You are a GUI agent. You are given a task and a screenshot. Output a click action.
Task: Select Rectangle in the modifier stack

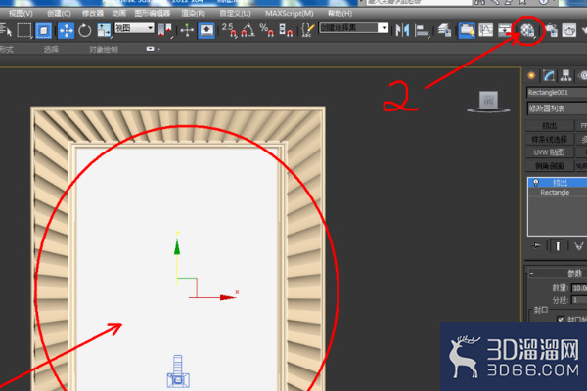coord(555,193)
